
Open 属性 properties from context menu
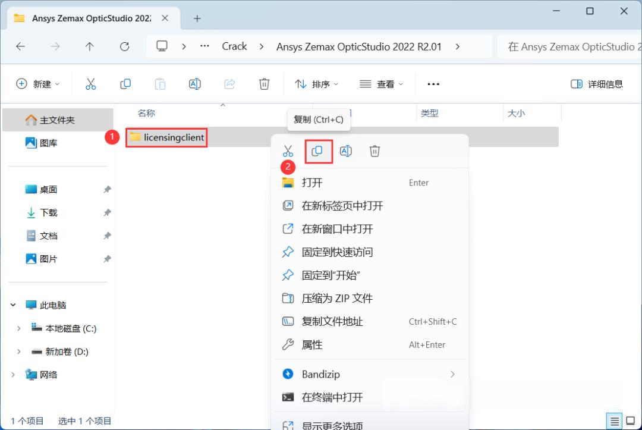370,345
